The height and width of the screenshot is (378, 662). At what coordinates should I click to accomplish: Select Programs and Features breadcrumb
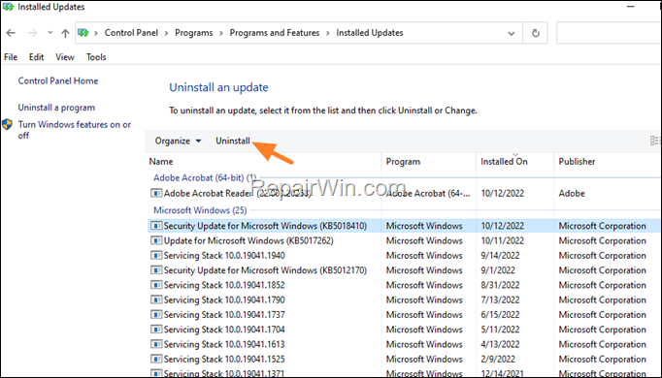pyautogui.click(x=275, y=33)
